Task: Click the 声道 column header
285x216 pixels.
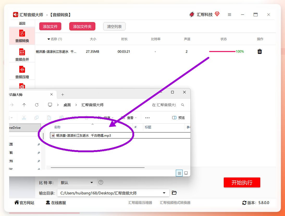Action: (187, 39)
